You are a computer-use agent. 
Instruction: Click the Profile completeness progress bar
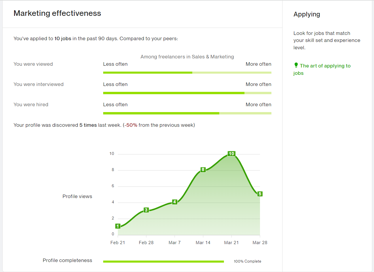coord(163,261)
